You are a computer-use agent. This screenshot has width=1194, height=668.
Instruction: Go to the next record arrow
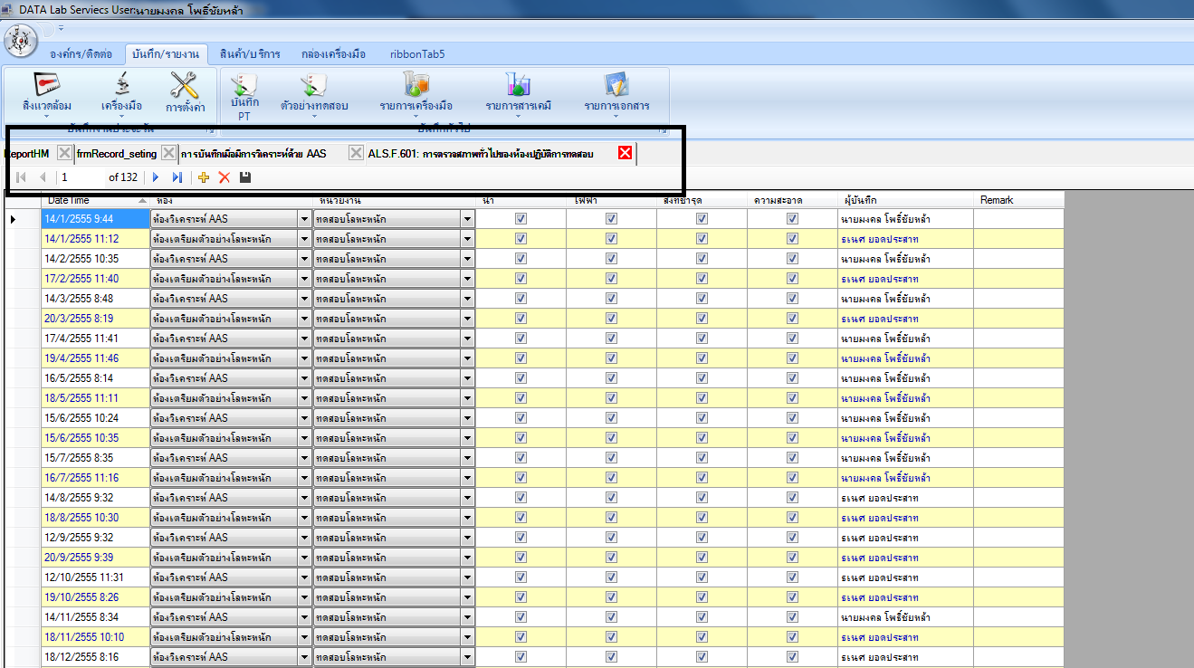click(x=156, y=177)
